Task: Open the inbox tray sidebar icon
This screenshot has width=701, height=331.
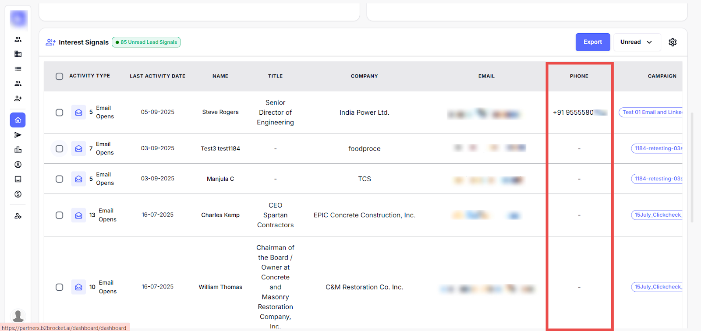Action: click(18, 179)
